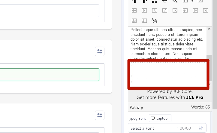Click the first empty paragraph in editor

tap(167, 67)
